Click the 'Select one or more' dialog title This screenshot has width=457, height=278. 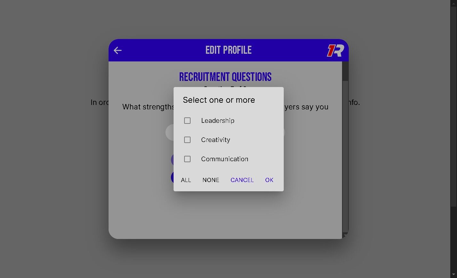point(219,100)
